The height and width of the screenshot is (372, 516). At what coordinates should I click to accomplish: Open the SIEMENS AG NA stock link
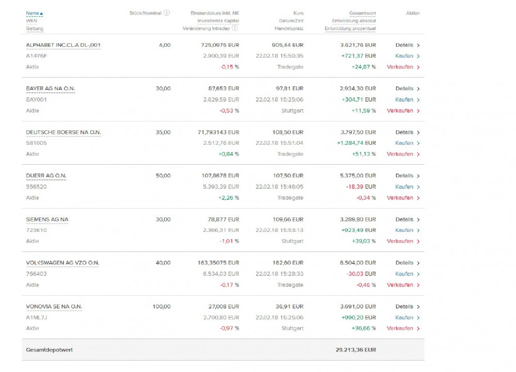[x=47, y=219]
